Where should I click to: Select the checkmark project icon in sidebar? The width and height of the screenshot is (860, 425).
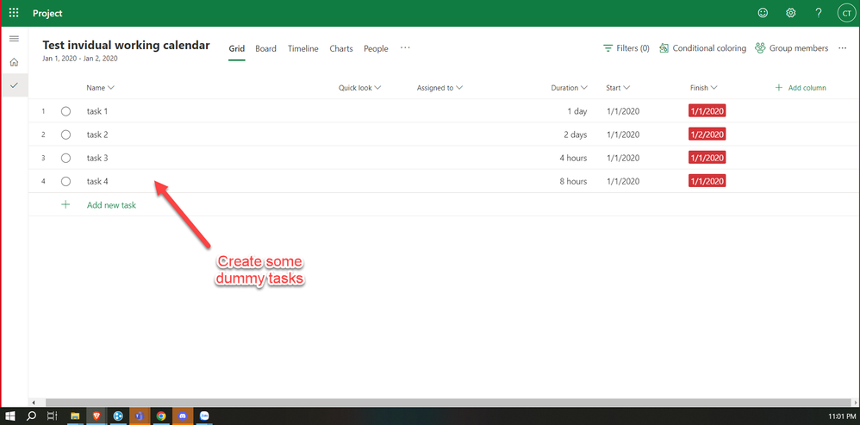click(x=15, y=85)
